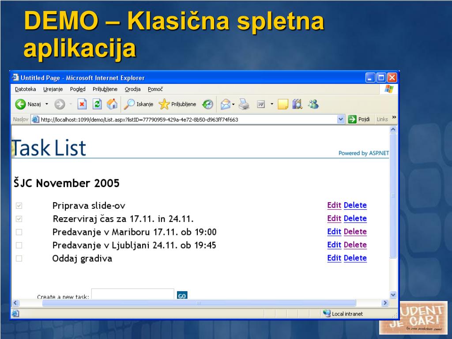This screenshot has height=339, width=452.
Task: Click the Mail envelope icon
Action: point(226,104)
